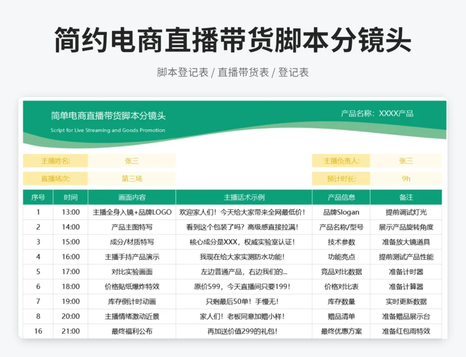Select the 价格贴纸爆炸特效 cell
The height and width of the screenshot is (357, 466).
click(x=132, y=287)
